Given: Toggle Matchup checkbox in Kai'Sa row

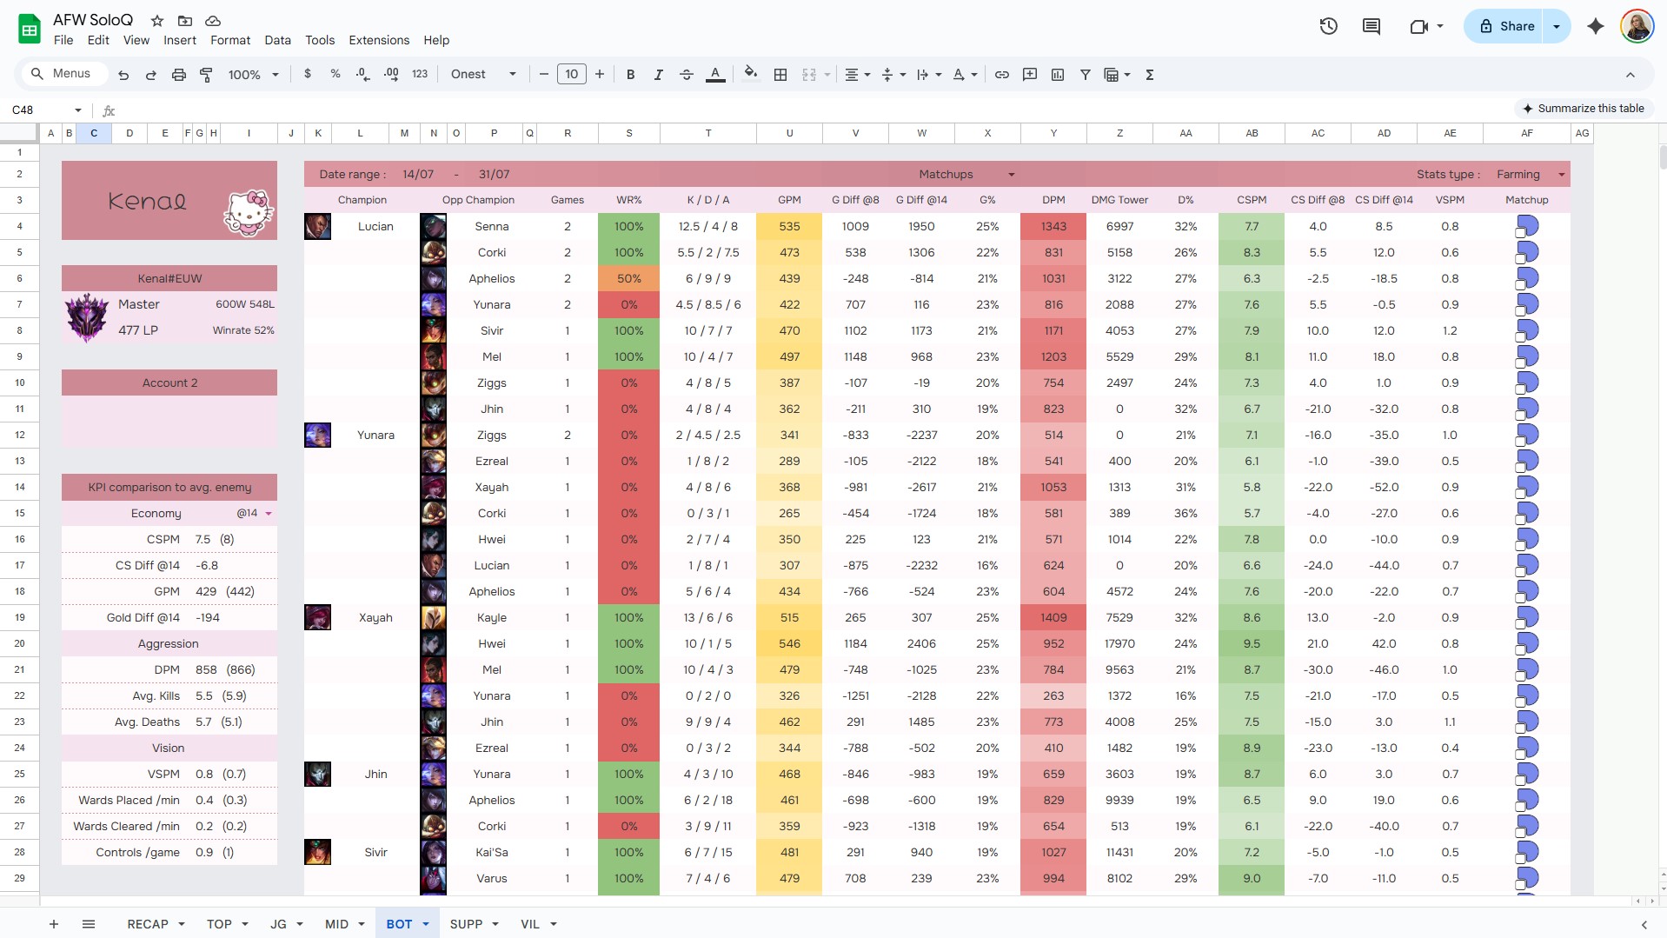Looking at the screenshot, I should coord(1521,859).
